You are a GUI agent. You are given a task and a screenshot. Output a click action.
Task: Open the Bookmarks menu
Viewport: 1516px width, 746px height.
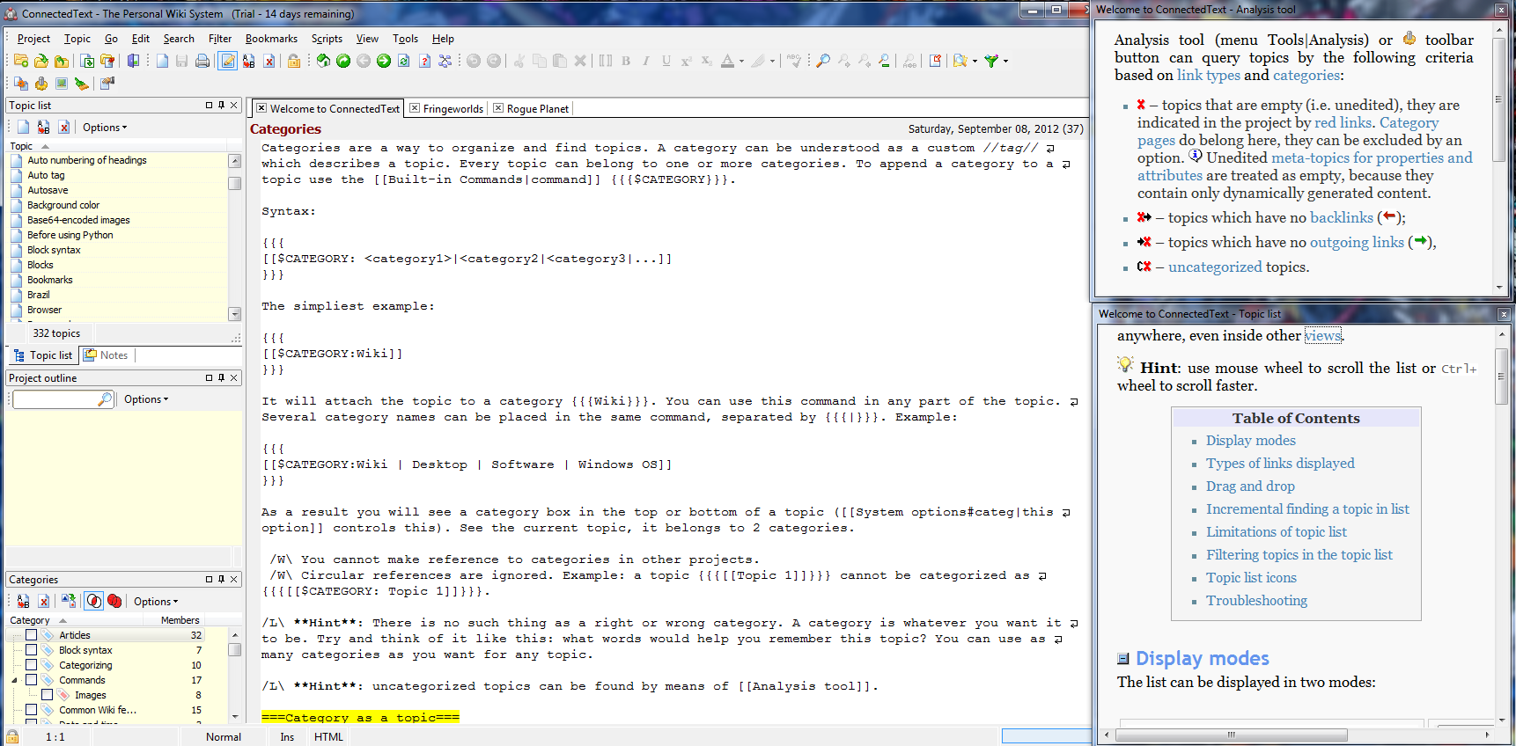(x=271, y=39)
